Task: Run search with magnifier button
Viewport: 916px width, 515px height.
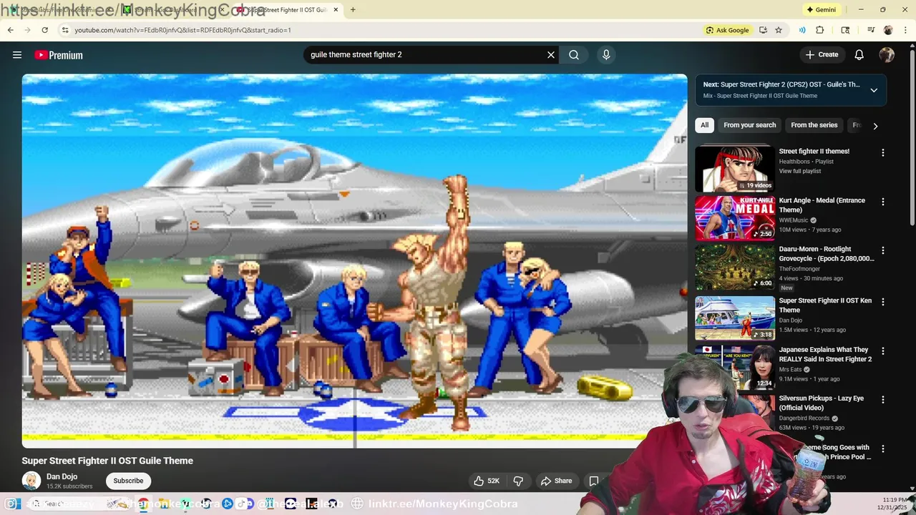Action: click(574, 55)
